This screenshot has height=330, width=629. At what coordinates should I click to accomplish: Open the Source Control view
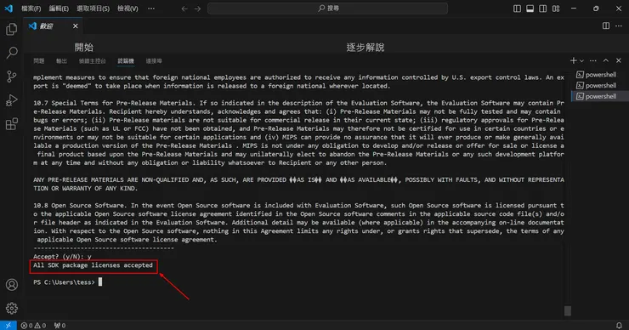click(12, 77)
